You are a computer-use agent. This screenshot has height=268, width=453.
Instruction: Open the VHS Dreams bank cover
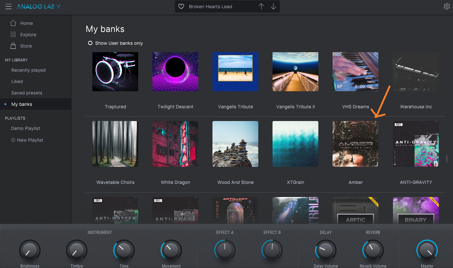tap(355, 72)
